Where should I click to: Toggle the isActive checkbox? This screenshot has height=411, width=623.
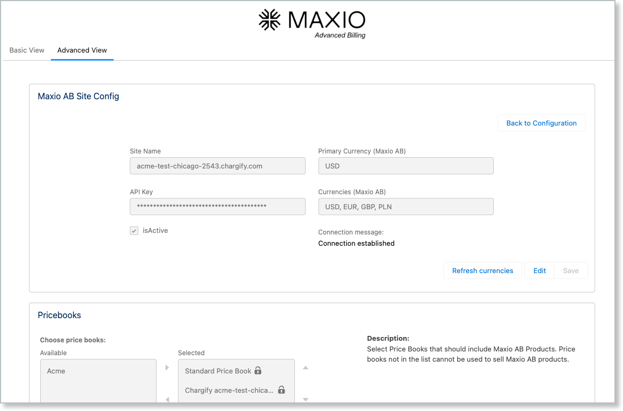pyautogui.click(x=134, y=231)
